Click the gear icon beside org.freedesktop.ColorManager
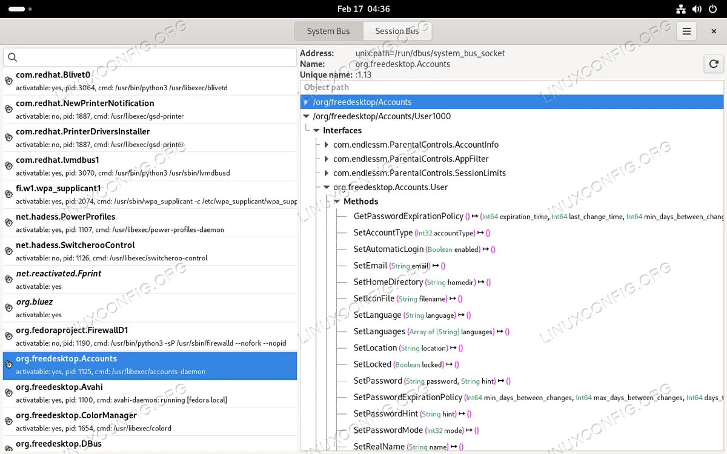 [x=9, y=422]
